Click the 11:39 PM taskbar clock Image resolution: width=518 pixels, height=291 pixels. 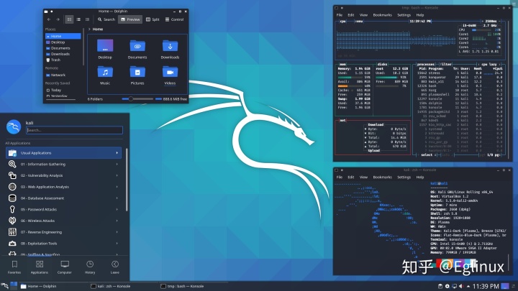[x=486, y=286]
